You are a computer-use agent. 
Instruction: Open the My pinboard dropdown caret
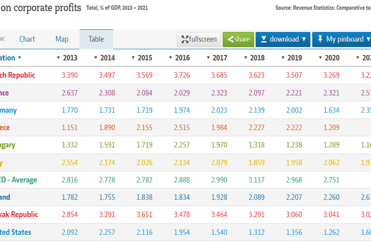368,39
